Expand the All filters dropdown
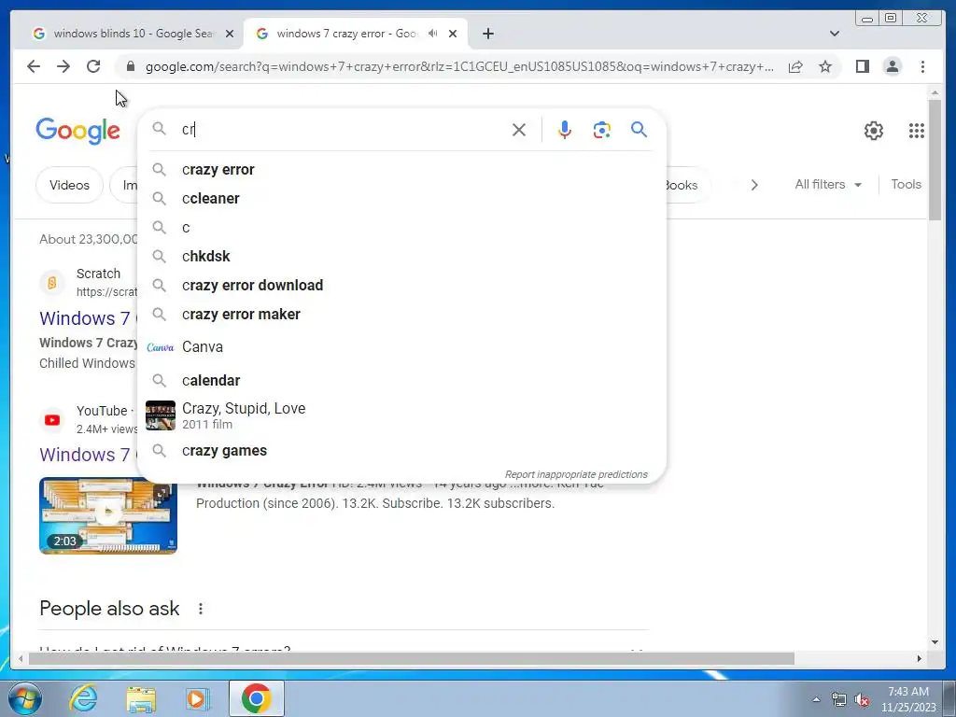 click(x=828, y=184)
